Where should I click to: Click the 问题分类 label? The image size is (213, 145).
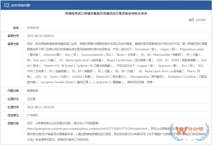[13, 90]
